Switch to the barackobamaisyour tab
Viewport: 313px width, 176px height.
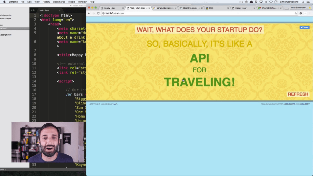click(x=164, y=8)
